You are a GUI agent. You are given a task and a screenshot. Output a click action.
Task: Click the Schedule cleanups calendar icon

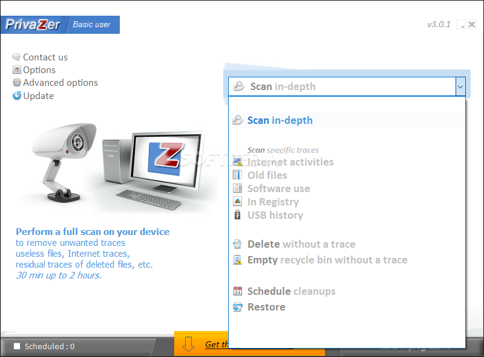[237, 291]
